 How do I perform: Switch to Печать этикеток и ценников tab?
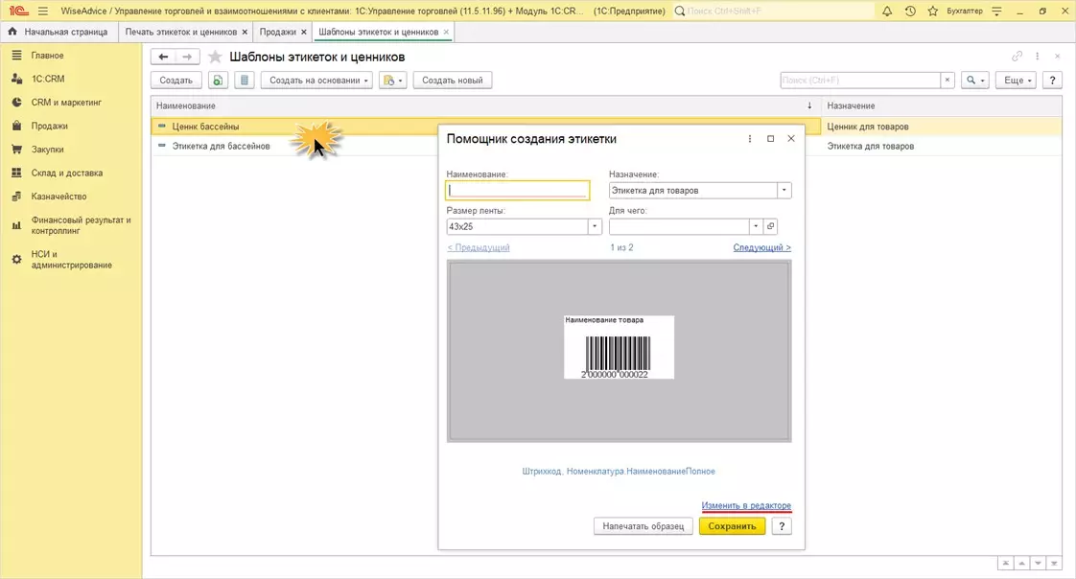180,32
